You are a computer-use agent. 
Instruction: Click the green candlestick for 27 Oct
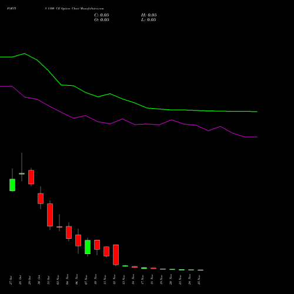12,185
